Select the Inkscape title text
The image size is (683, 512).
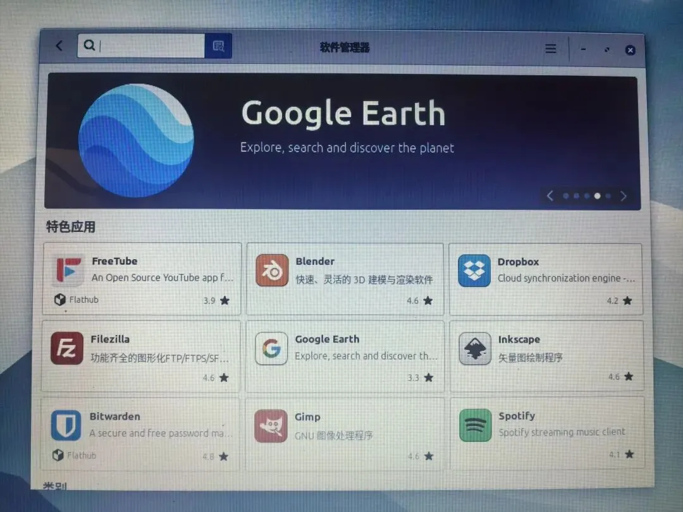pos(519,339)
